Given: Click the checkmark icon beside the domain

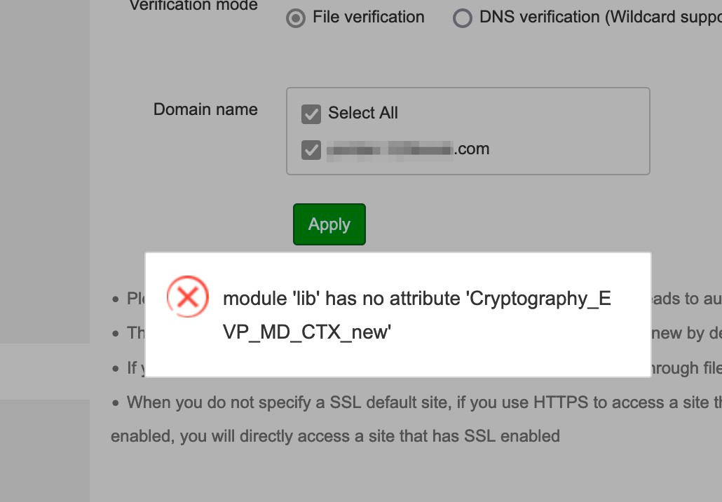Looking at the screenshot, I should point(311,149).
